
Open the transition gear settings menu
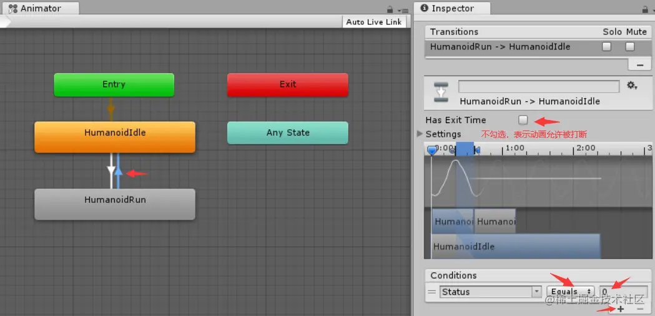(x=632, y=86)
